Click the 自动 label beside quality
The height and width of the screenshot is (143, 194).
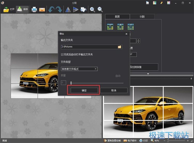point(118,76)
